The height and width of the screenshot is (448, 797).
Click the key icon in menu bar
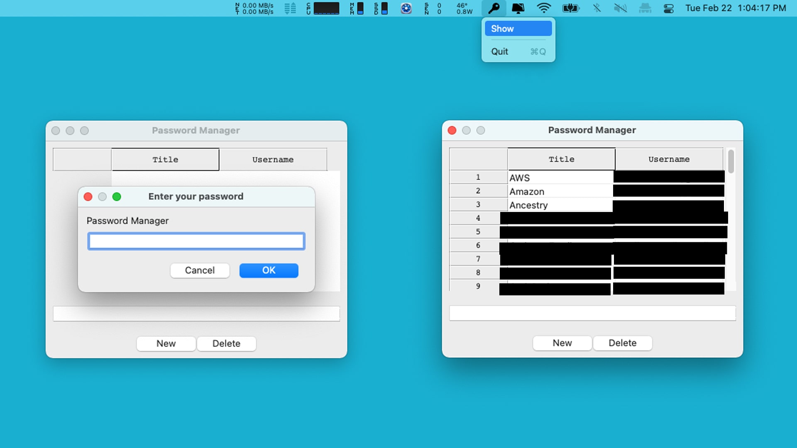(494, 8)
